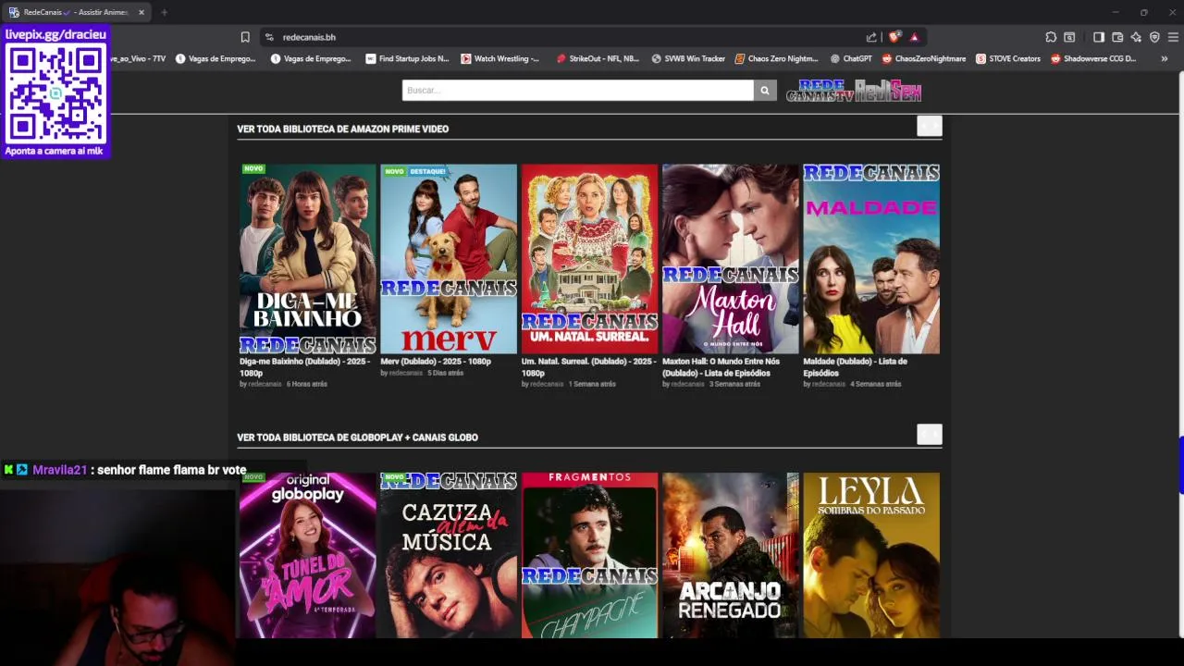The height and width of the screenshot is (666, 1184).
Task: Open Merv movie poster
Action: coord(449,259)
